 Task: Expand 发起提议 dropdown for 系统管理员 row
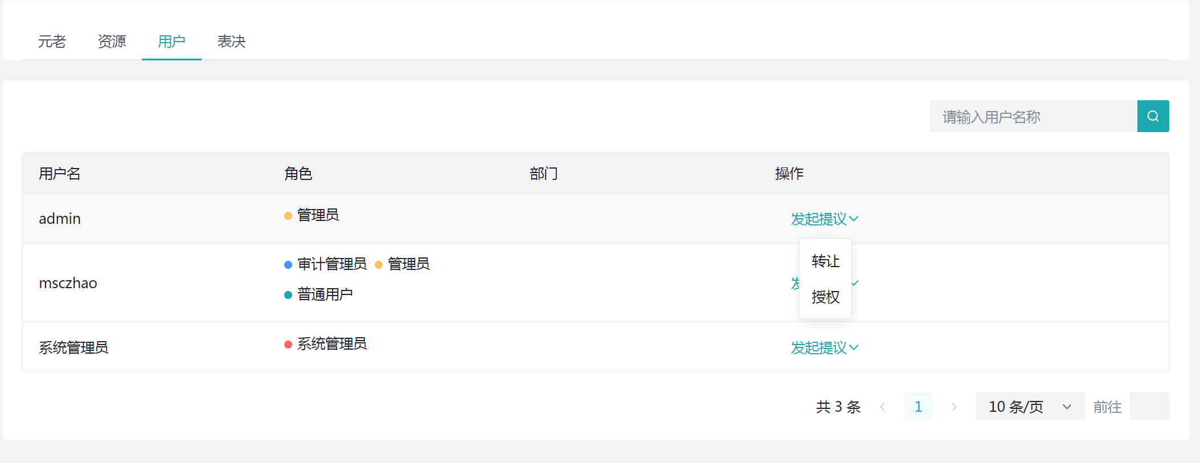pyautogui.click(x=824, y=347)
